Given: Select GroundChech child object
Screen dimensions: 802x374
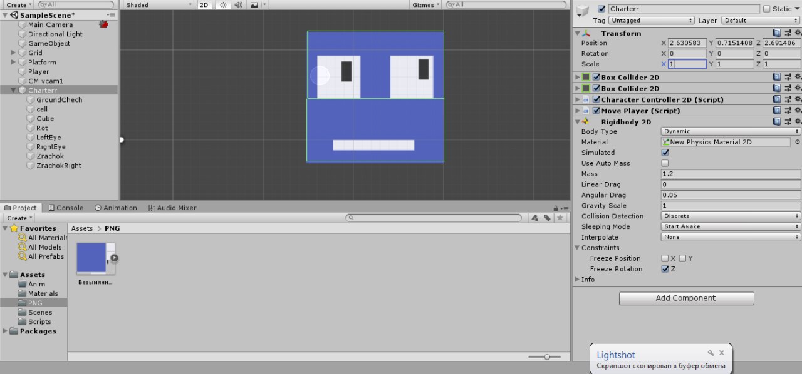Looking at the screenshot, I should coord(59,100).
